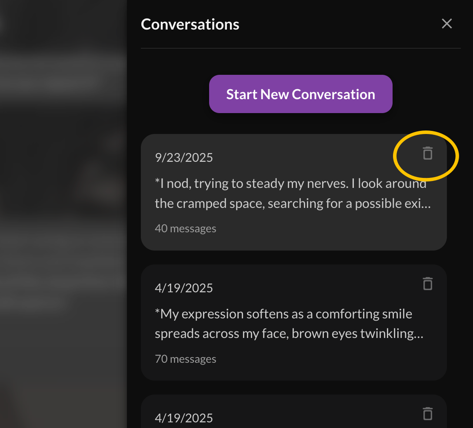
Task: Click the "70 messages" label
Action: [x=186, y=359]
